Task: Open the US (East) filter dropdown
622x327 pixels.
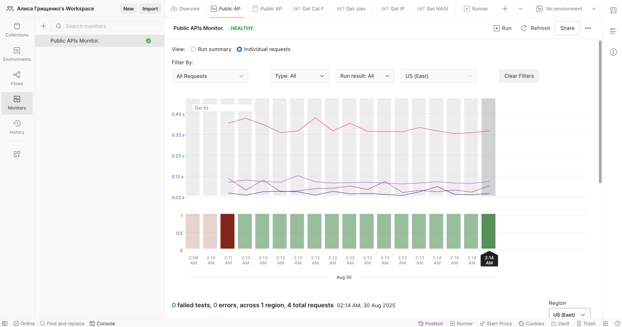Action: click(x=439, y=76)
